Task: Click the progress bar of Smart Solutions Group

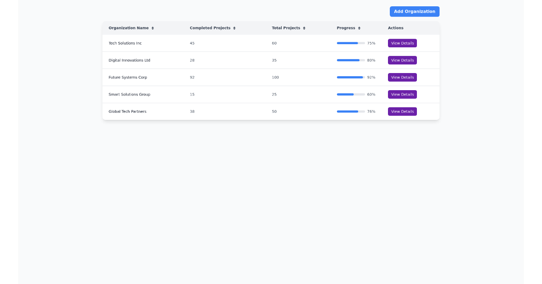Action: 350,94
